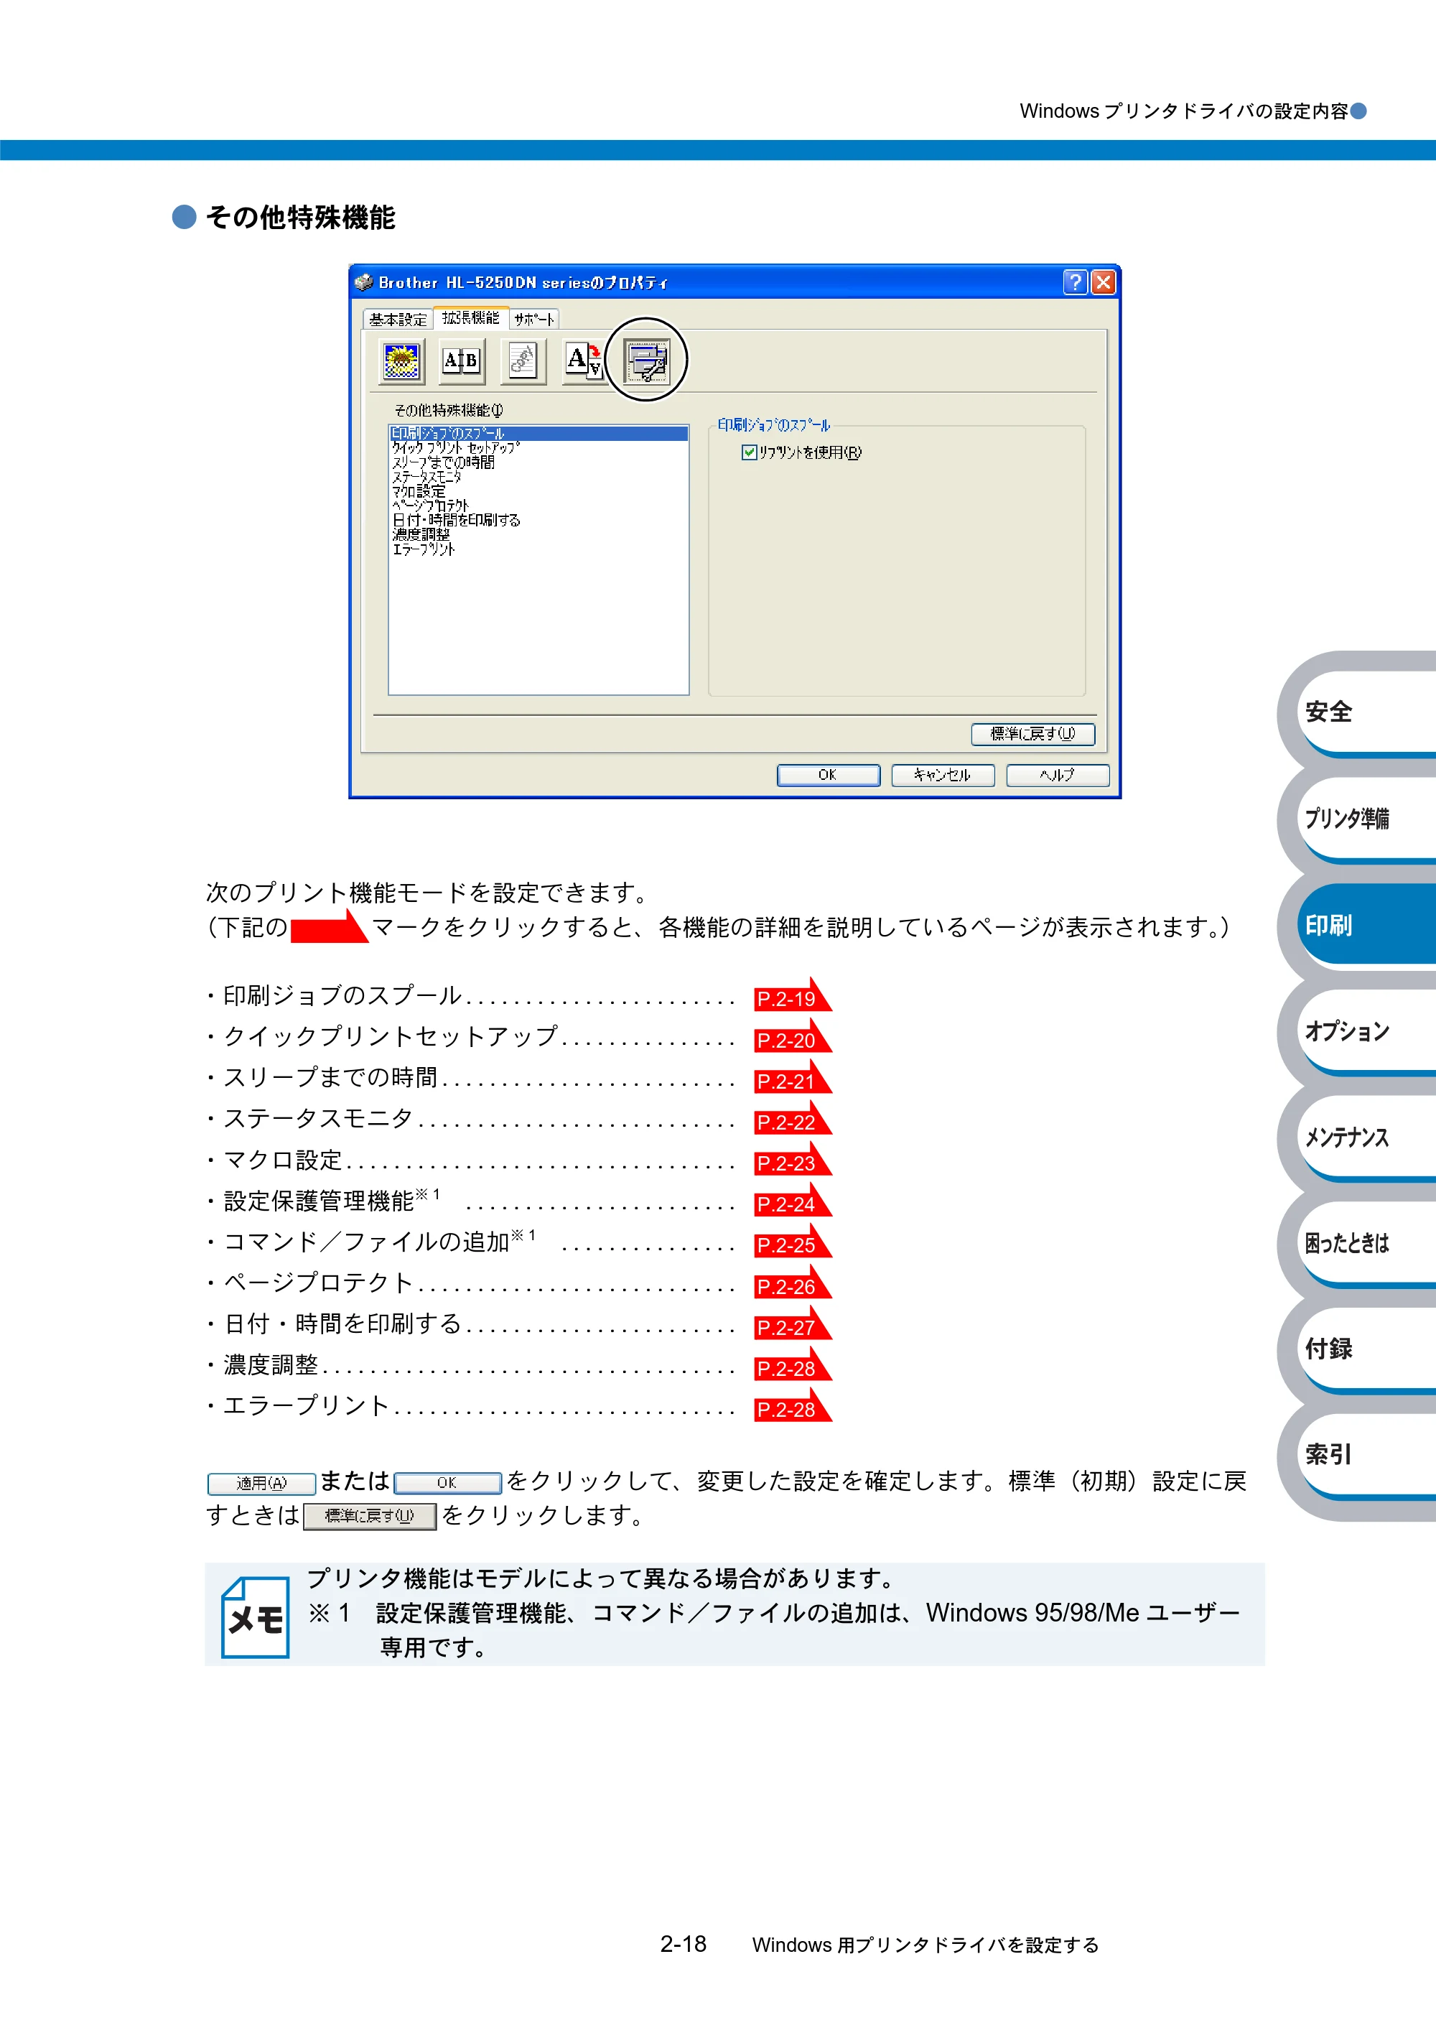This screenshot has width=1436, height=2033.
Task: Follow the P.2-24 link
Action: pyautogui.click(x=791, y=1202)
